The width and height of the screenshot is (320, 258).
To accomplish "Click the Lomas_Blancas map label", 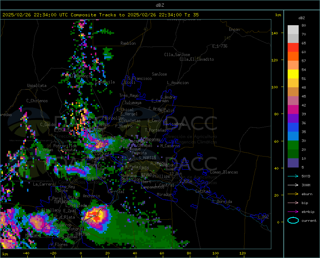I will point(224,172).
